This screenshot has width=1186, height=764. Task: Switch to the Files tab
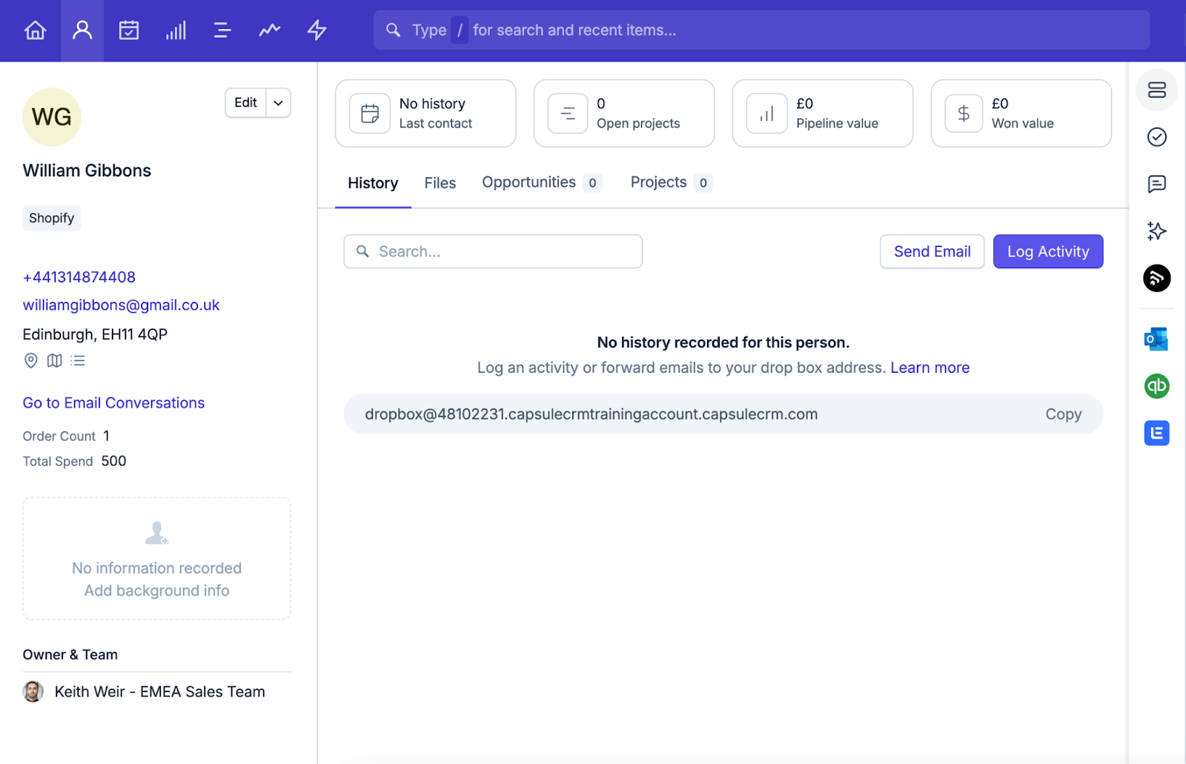[440, 183]
